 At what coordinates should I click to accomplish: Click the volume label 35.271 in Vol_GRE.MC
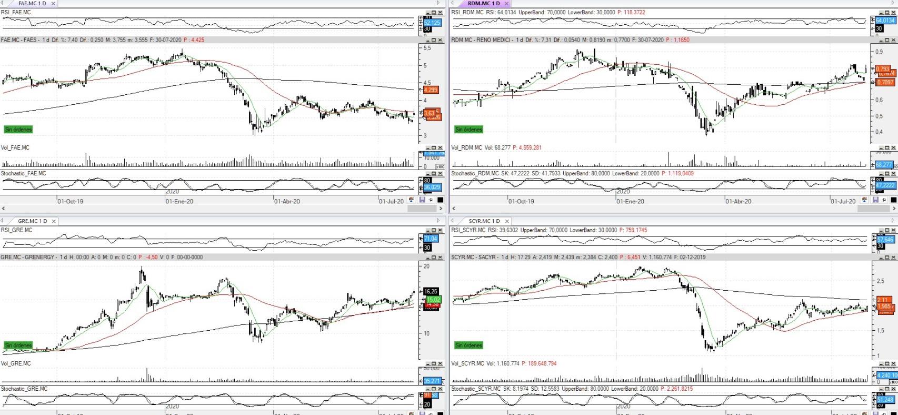[432, 381]
